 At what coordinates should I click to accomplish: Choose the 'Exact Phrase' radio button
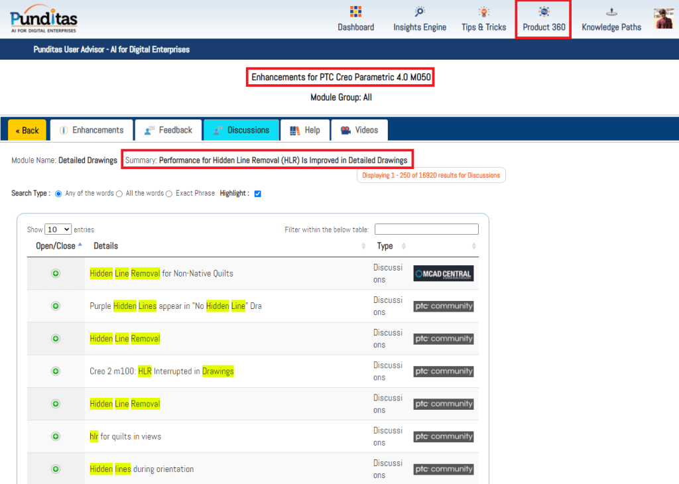169,194
